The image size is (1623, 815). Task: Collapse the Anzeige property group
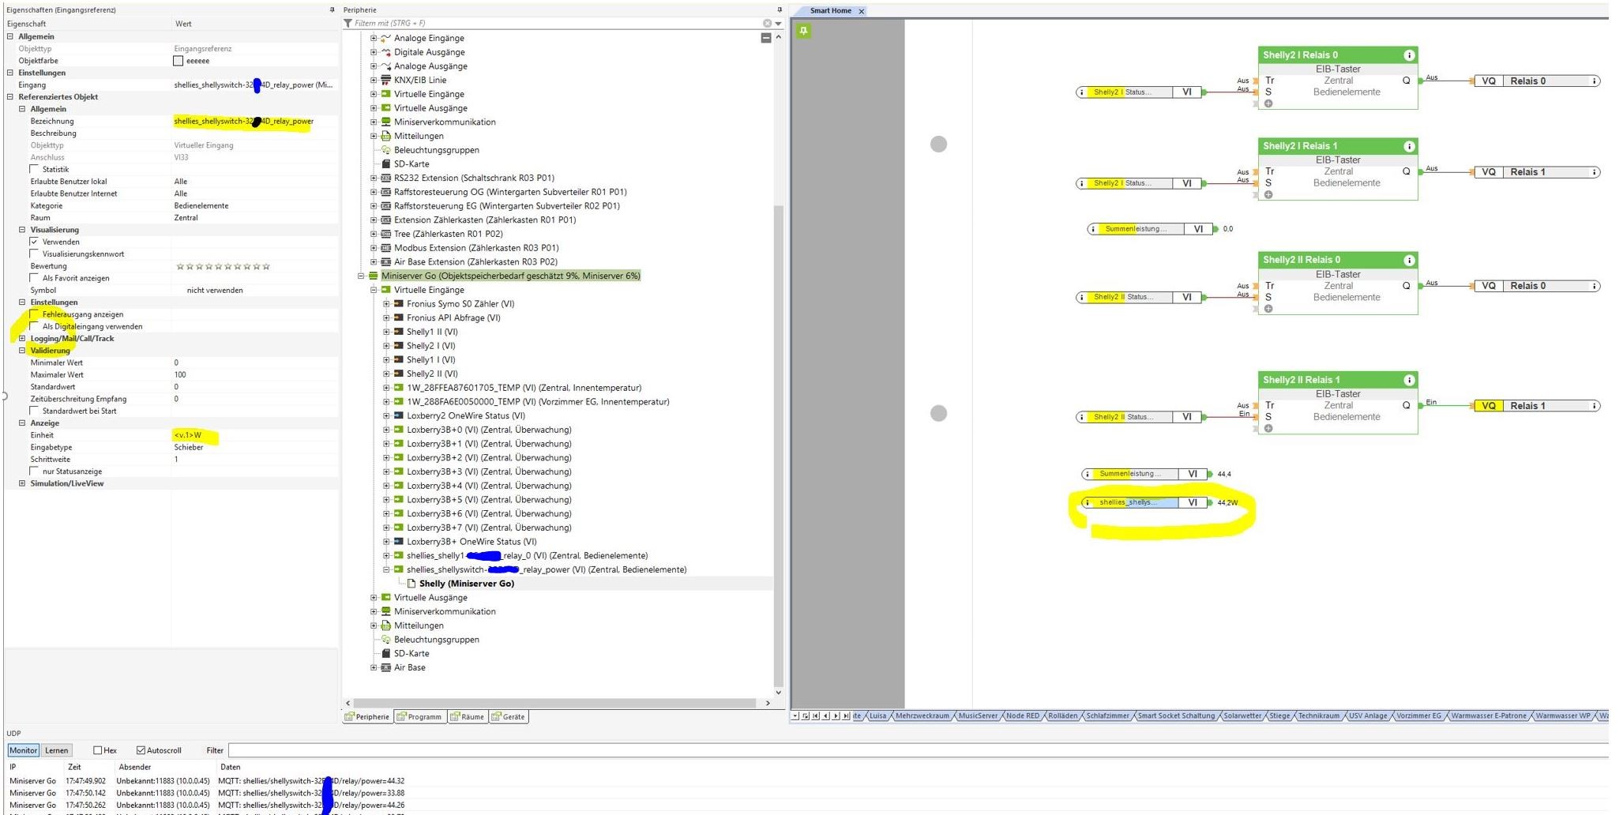click(22, 423)
